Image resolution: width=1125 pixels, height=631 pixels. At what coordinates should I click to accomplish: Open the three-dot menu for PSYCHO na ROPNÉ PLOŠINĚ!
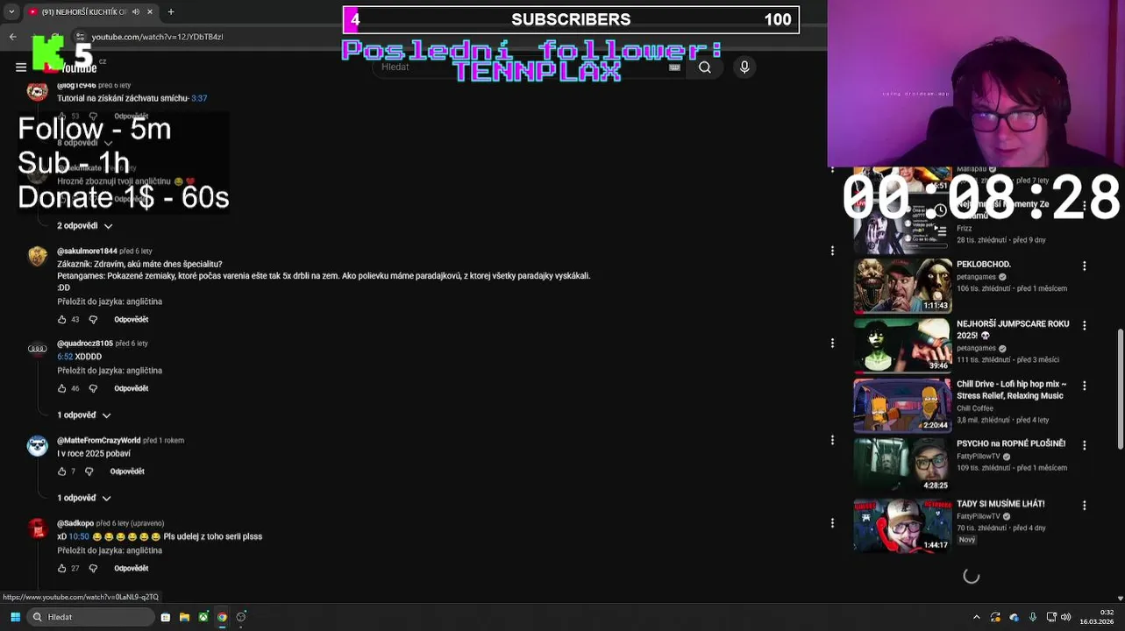[1084, 445]
